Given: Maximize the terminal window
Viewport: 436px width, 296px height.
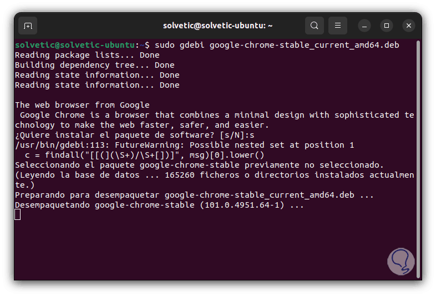Looking at the screenshot, I should [387, 26].
